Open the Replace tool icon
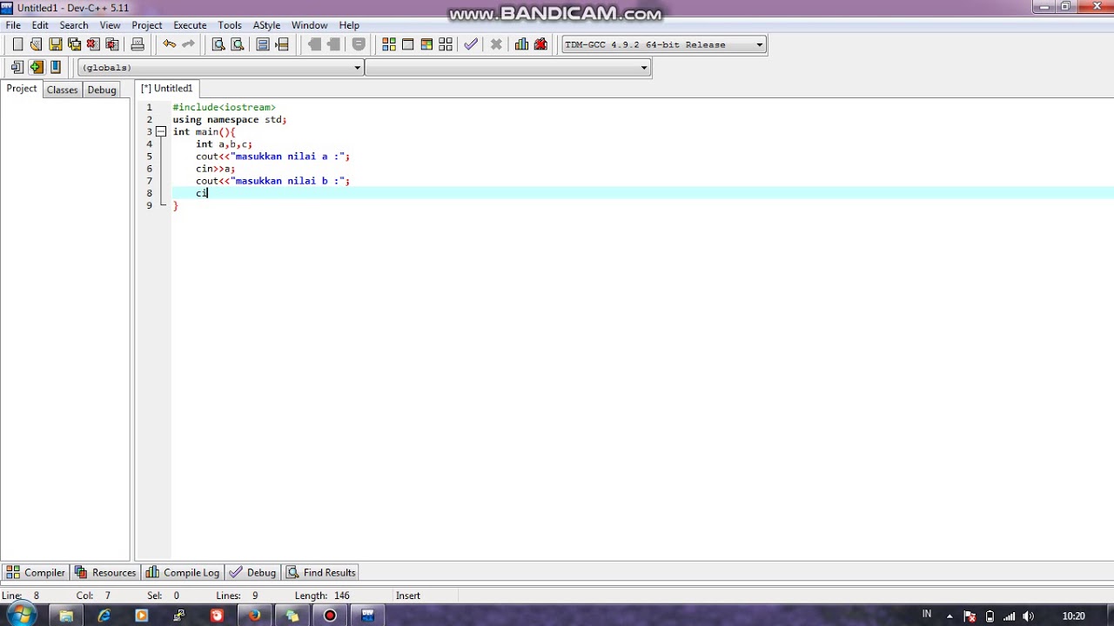Image resolution: width=1114 pixels, height=626 pixels. [x=237, y=44]
